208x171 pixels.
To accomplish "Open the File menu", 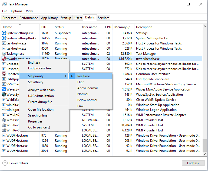I will click(5, 11).
